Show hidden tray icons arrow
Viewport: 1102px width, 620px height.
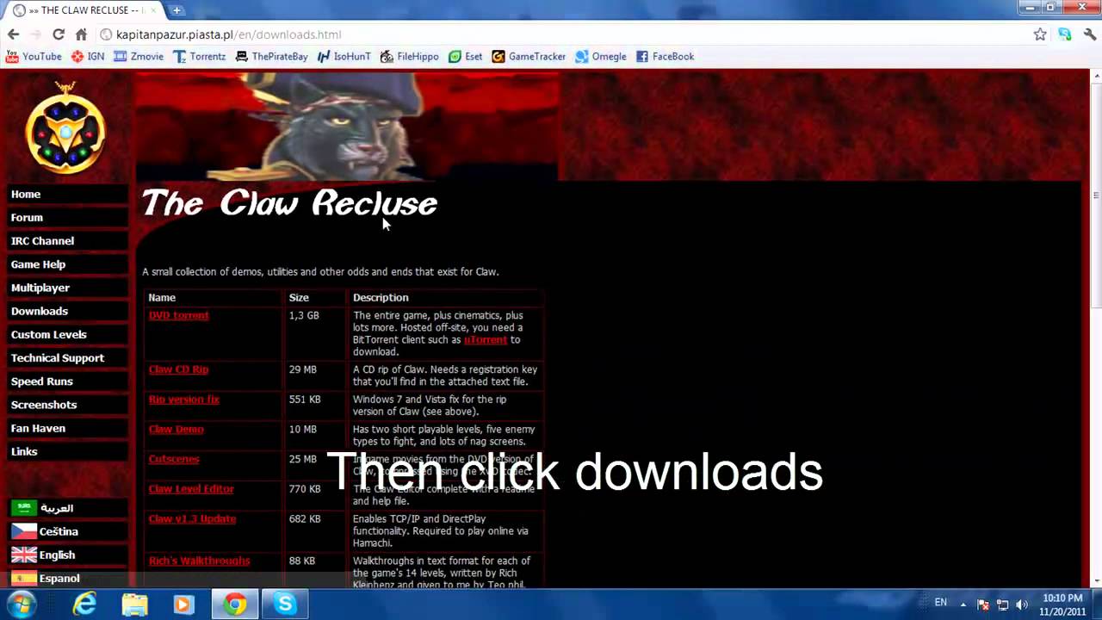(x=963, y=604)
